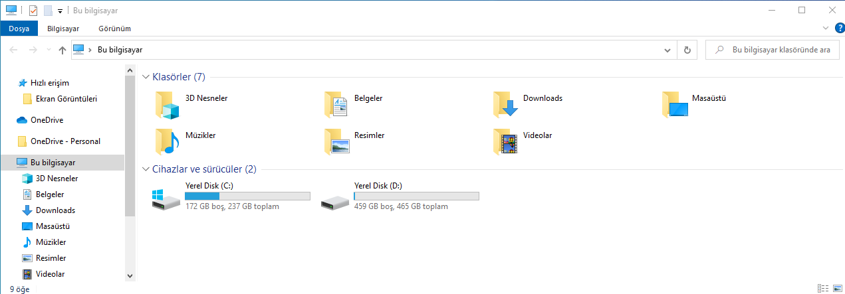Click the address bar Bu bilgisayar path
This screenshot has width=845, height=294.
(x=120, y=50)
